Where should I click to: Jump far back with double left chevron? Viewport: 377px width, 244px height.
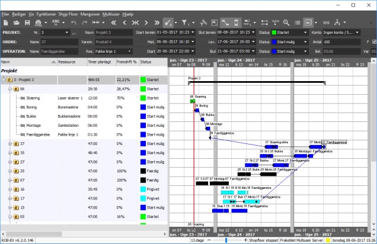point(113,23)
